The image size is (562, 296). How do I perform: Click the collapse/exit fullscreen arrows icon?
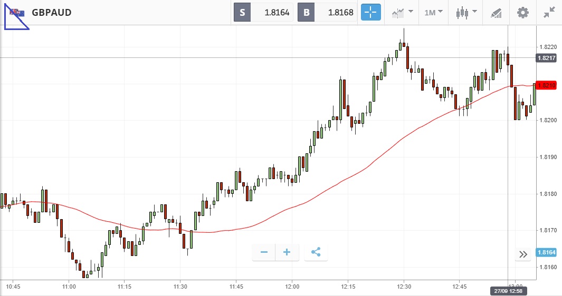pyautogui.click(x=549, y=12)
